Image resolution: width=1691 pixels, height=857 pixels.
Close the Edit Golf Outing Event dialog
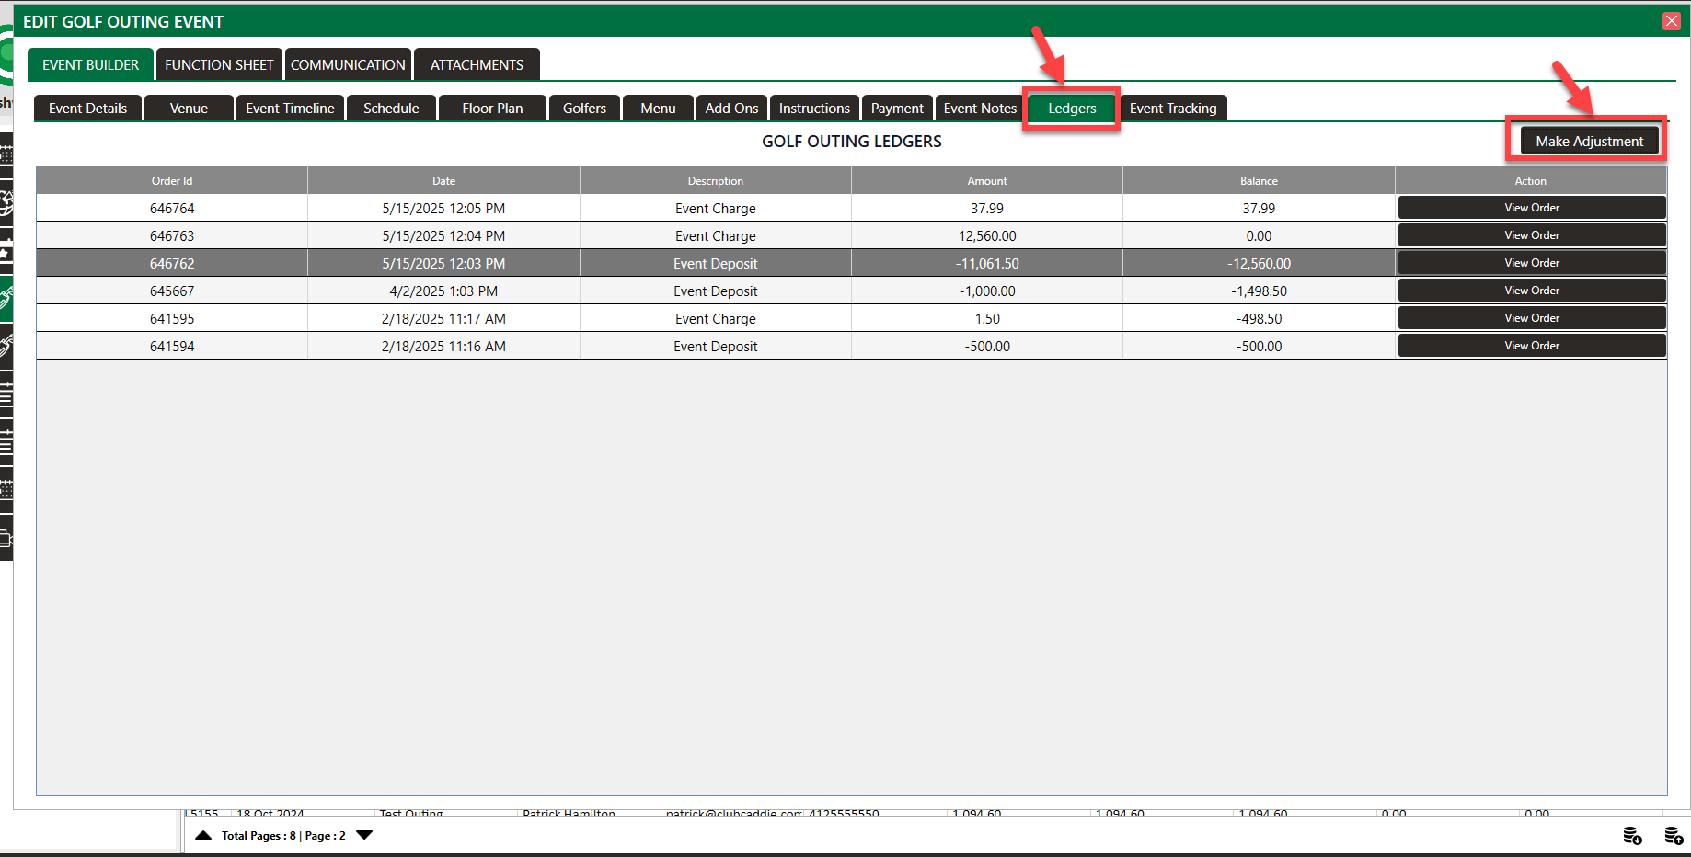(x=1671, y=21)
